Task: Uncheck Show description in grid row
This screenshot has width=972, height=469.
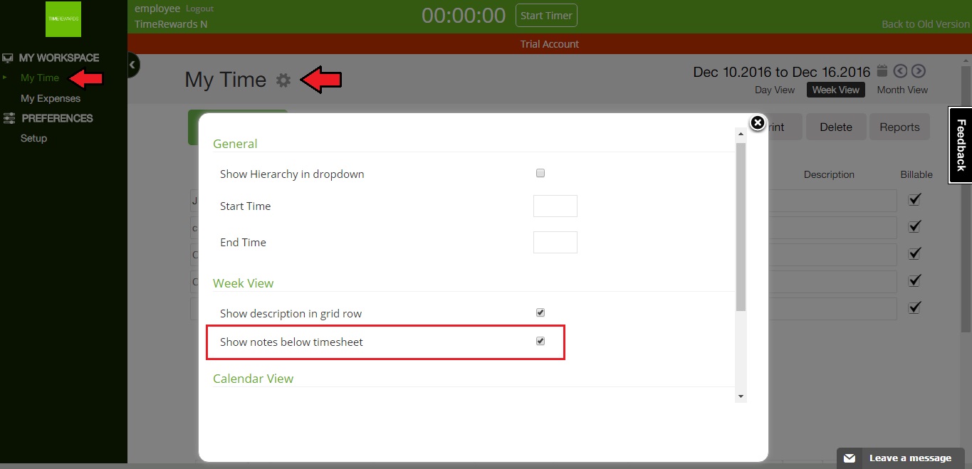Action: tap(540, 312)
